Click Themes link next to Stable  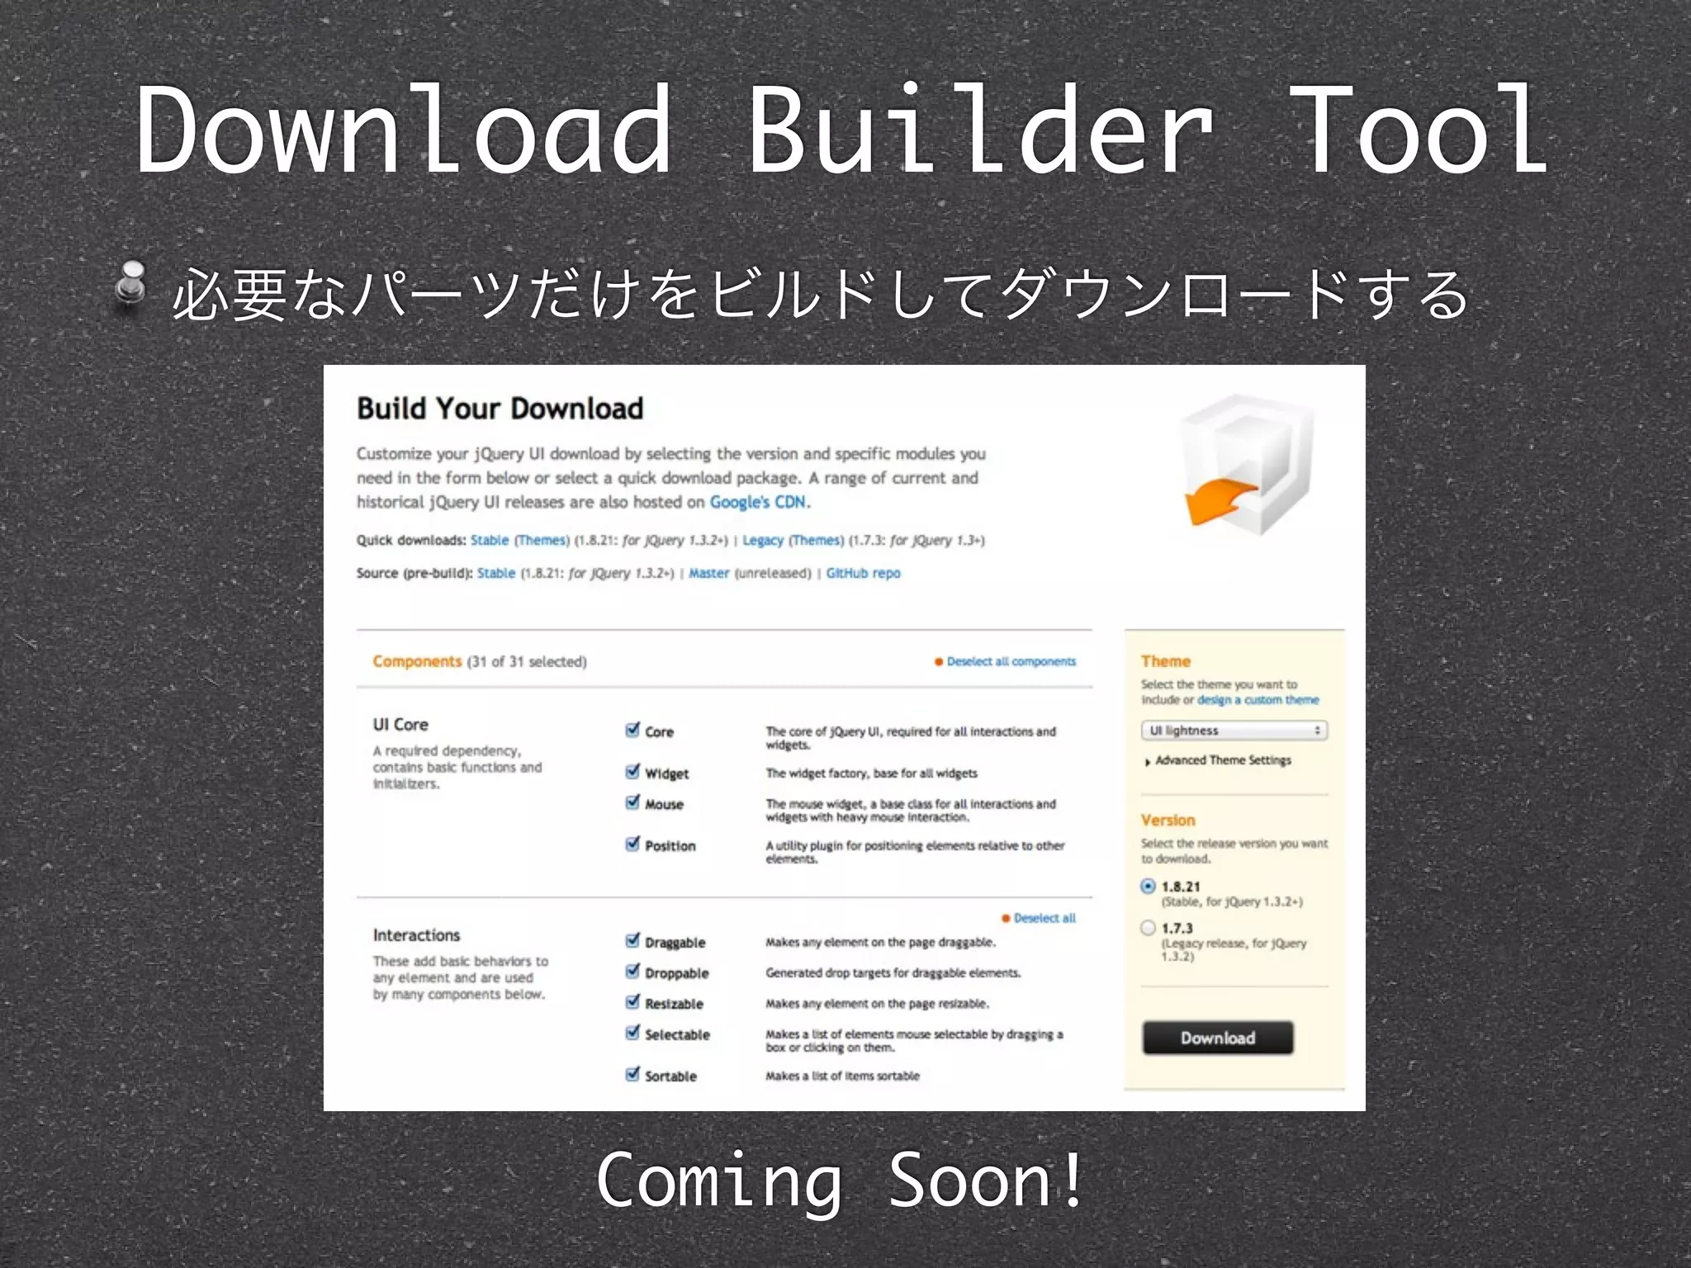click(x=542, y=540)
